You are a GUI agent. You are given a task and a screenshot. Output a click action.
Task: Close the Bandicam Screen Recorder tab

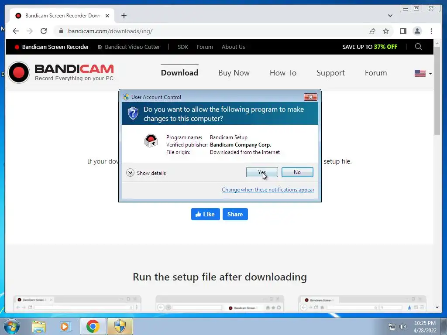(107, 16)
